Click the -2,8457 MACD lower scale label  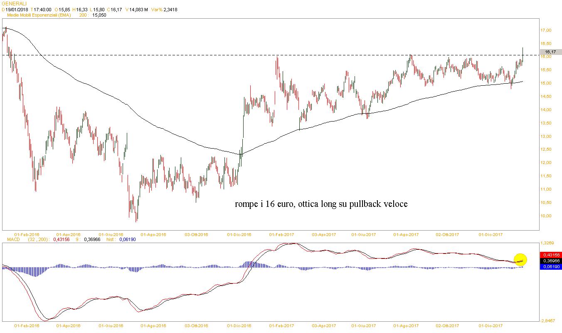(547, 321)
